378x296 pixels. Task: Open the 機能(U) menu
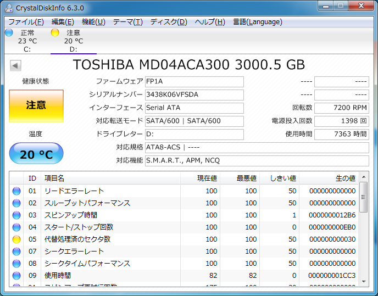(93, 22)
